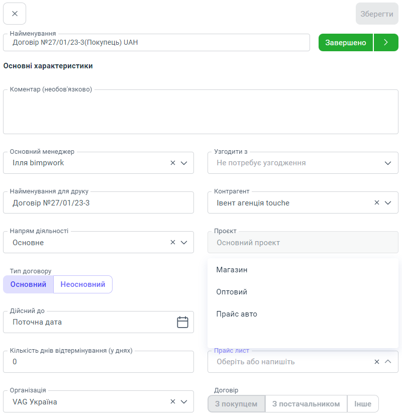Expand the Контрагент dropdown arrow
The height and width of the screenshot is (415, 402).
click(x=388, y=202)
